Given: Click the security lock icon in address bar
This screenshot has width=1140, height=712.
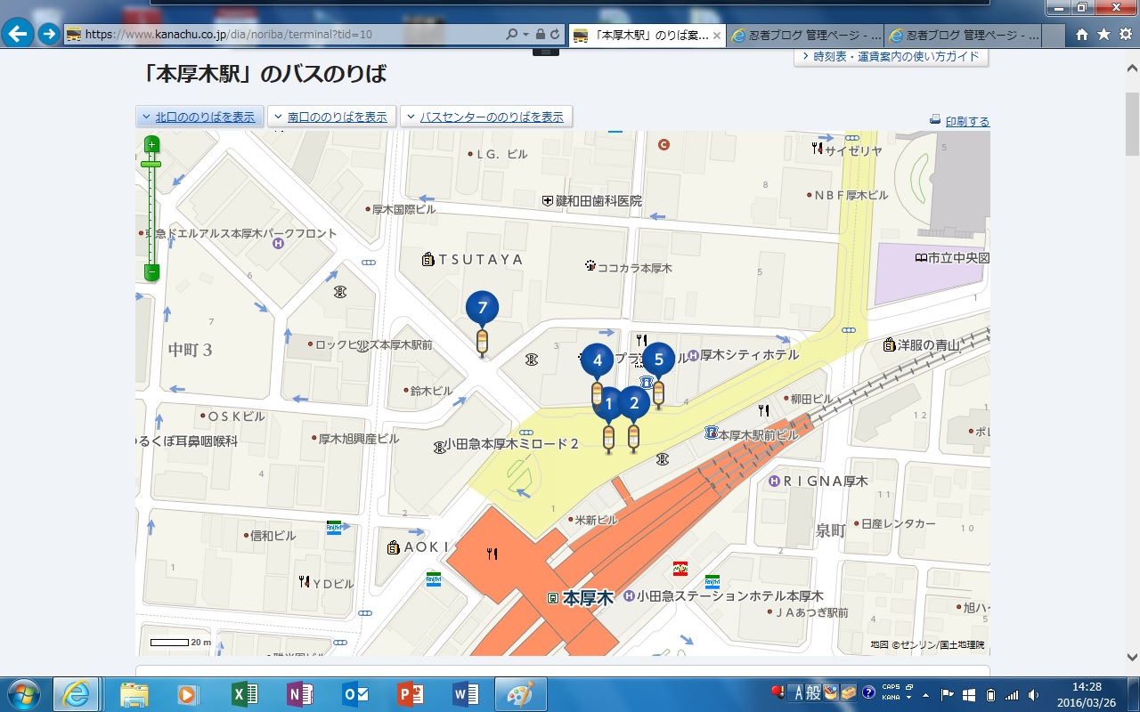Looking at the screenshot, I should click(540, 35).
